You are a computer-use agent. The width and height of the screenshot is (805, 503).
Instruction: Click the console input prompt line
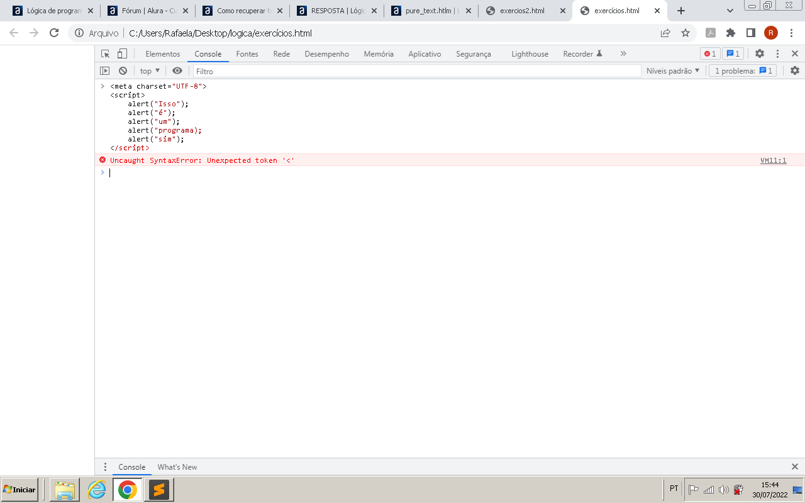pos(450,173)
